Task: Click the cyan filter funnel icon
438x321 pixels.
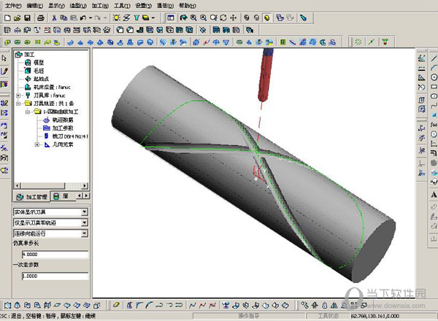Action: coord(137,18)
